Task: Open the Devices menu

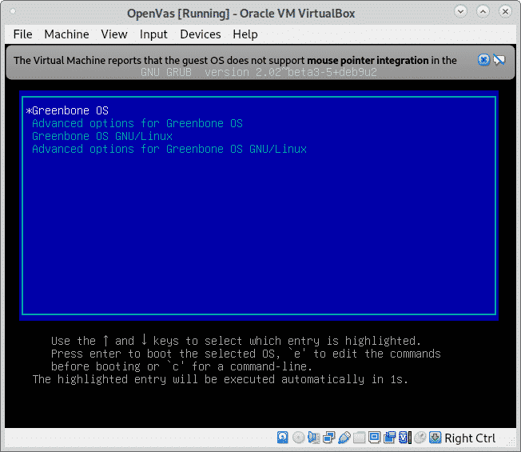Action: (201, 34)
